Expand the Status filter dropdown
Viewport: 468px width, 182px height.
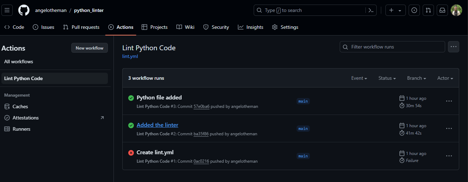387,78
